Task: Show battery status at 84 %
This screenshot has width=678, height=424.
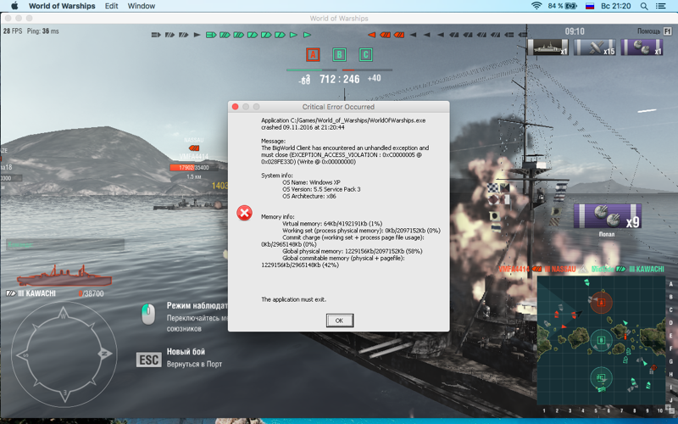Action: 562,6
